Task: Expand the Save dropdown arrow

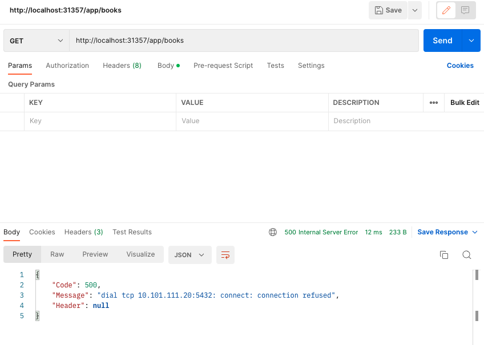Action: [x=415, y=10]
